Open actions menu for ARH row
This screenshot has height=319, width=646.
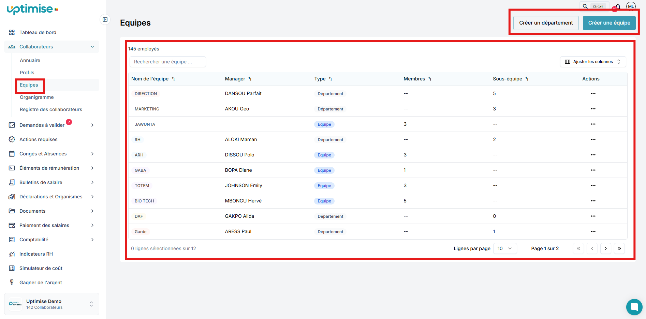[x=593, y=155]
